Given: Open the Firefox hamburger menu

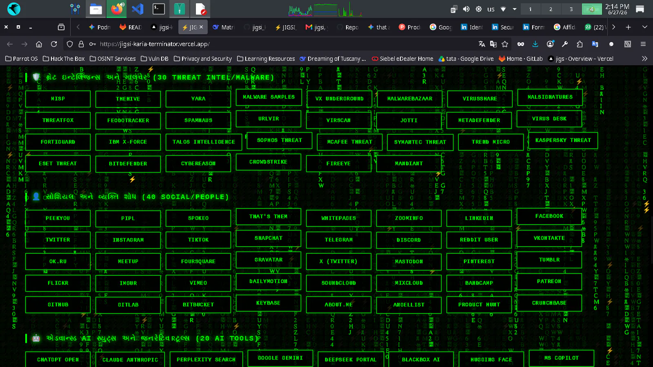Looking at the screenshot, I should point(643,44).
